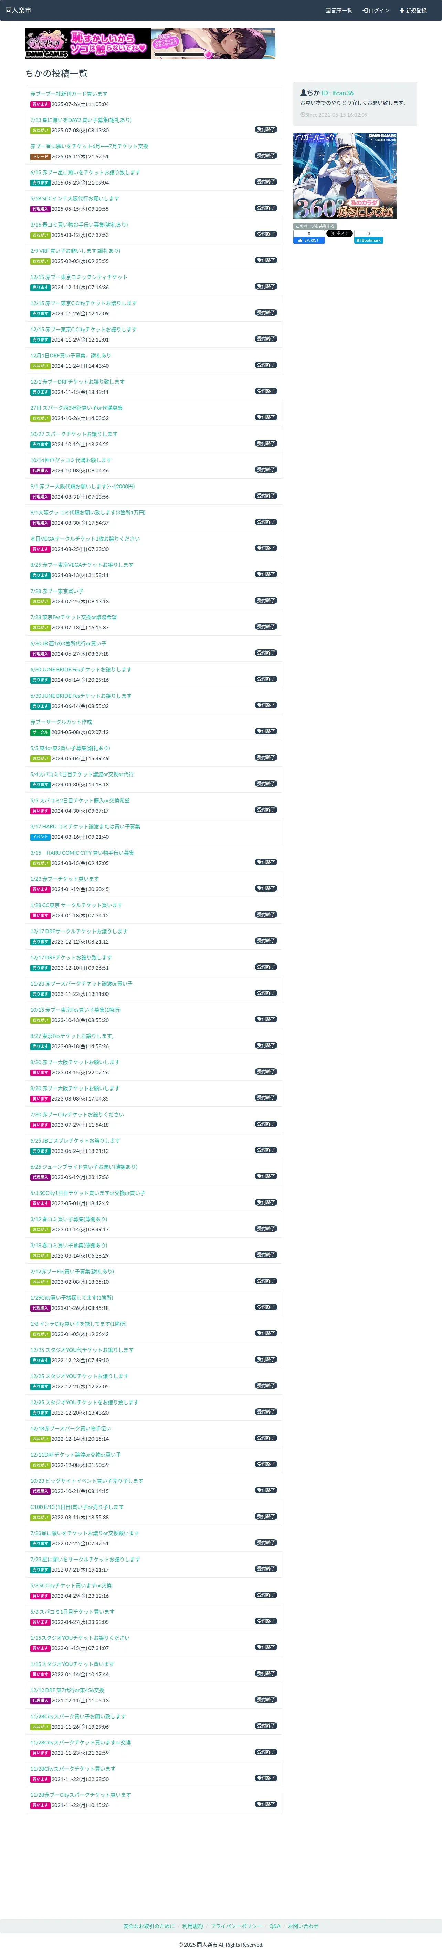Screen dimensions: 442x1949
Task: Click the トレード tag label
Action: pos(40,157)
